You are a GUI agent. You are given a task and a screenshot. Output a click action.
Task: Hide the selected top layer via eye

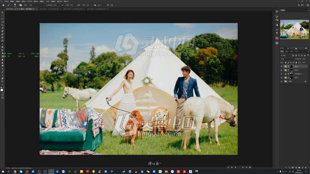click(281, 67)
